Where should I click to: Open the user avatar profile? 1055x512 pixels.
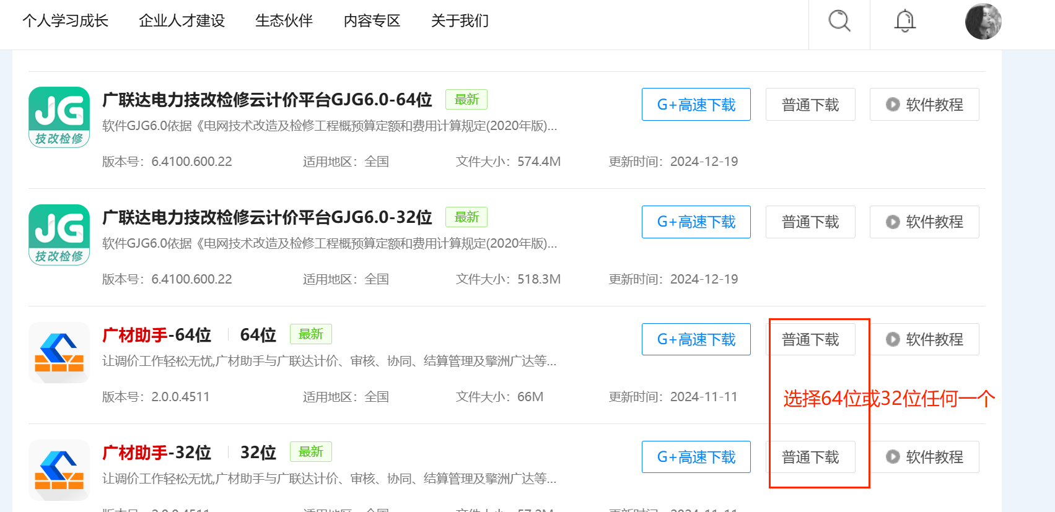983,22
